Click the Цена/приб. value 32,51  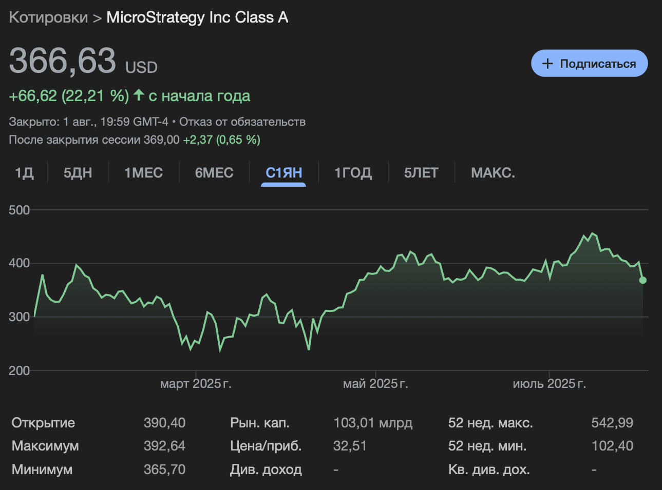(x=350, y=446)
